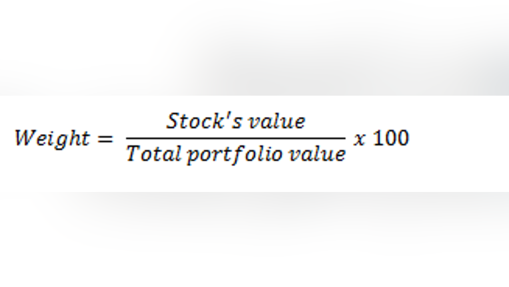Click the word Total in the denominator

153,153
